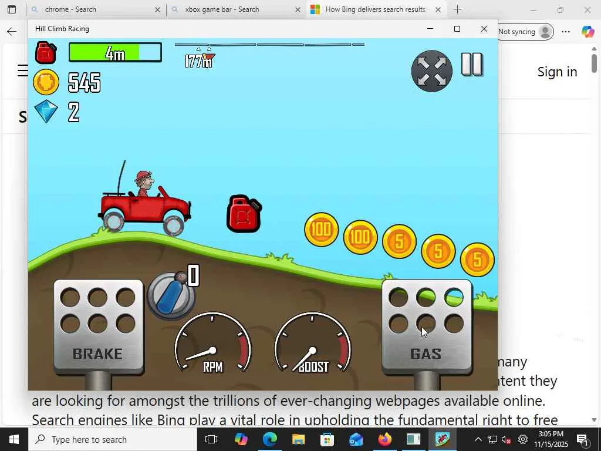This screenshot has height=451, width=601.
Task: Click the middle 5 coin
Action: point(438,251)
